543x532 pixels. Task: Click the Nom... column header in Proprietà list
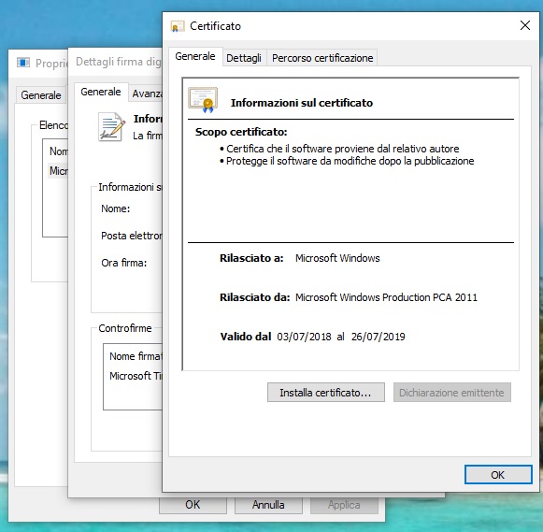58,151
